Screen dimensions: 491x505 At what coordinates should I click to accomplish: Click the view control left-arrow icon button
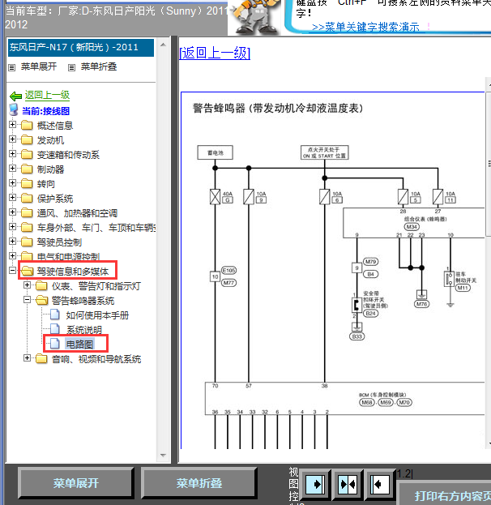(x=380, y=485)
